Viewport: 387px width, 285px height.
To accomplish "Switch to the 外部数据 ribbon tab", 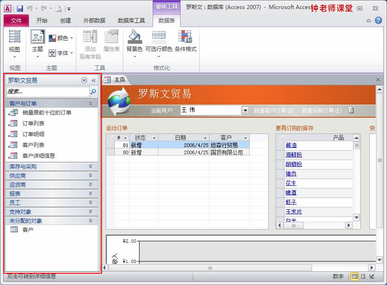I will point(94,20).
